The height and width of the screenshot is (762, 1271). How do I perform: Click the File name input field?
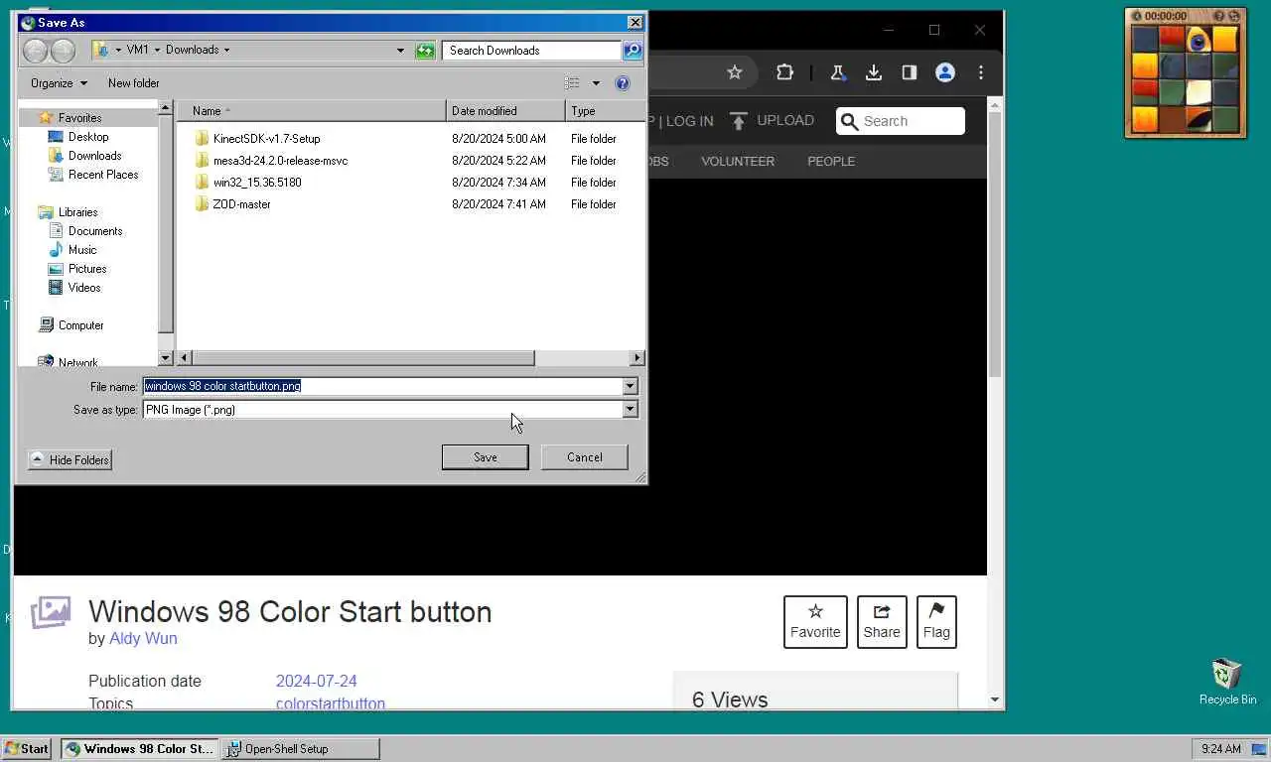(383, 386)
